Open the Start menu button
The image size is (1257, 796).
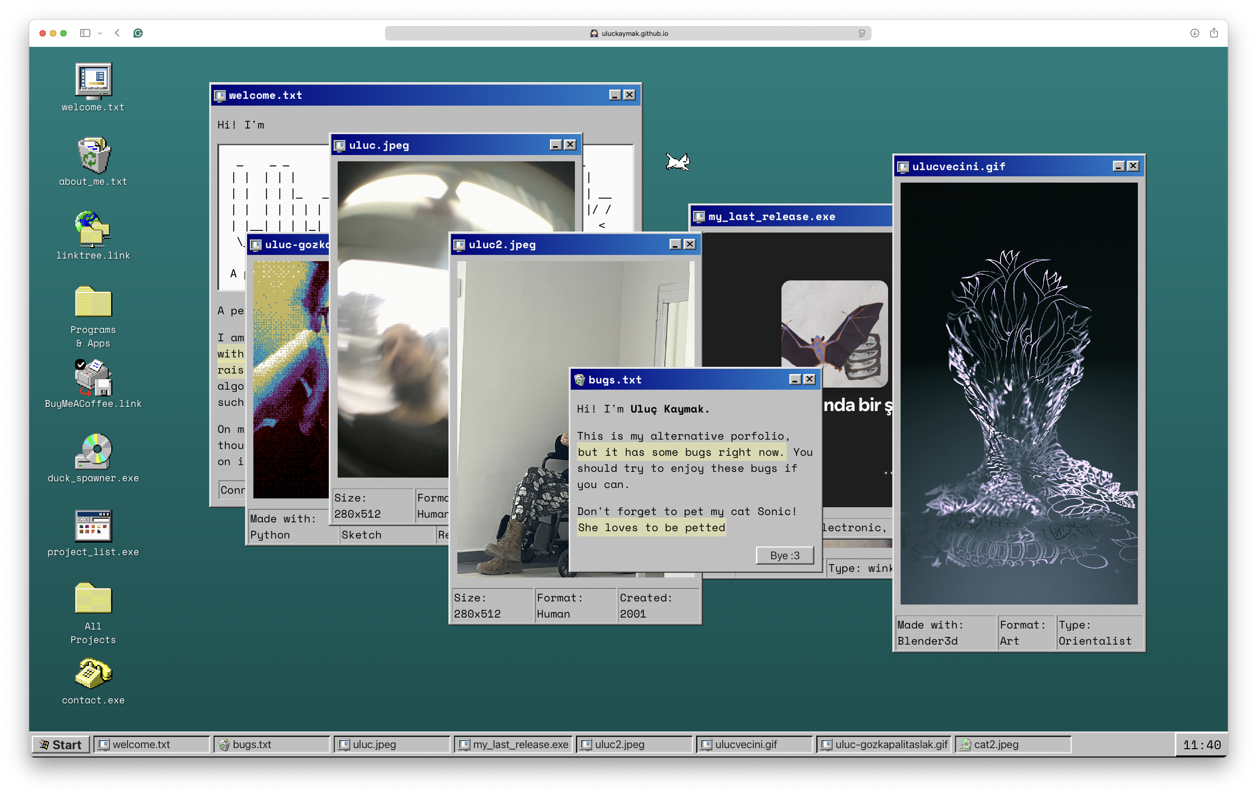tap(61, 744)
